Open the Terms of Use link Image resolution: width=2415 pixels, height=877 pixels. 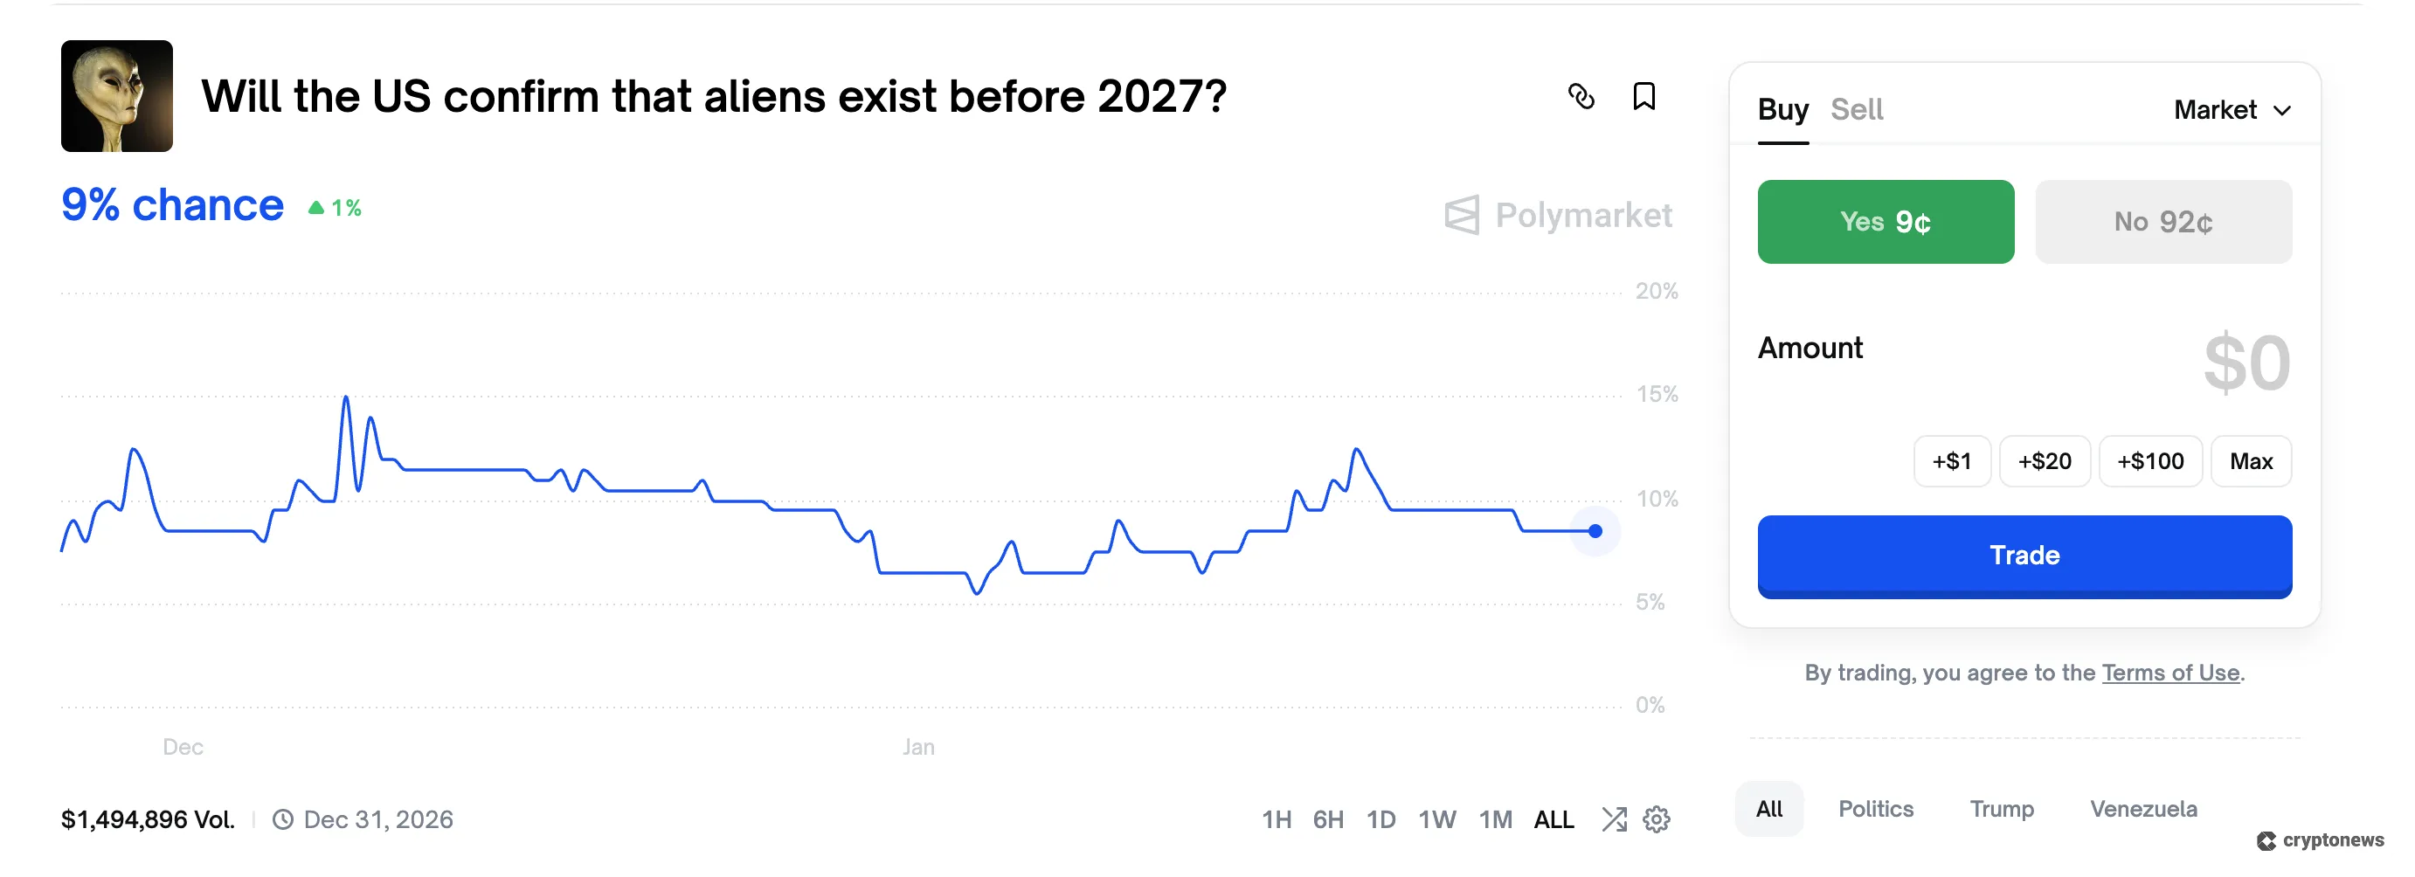pyautogui.click(x=2170, y=673)
